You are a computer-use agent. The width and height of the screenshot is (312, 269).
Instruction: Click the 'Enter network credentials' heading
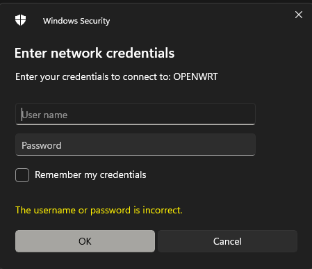tap(95, 53)
